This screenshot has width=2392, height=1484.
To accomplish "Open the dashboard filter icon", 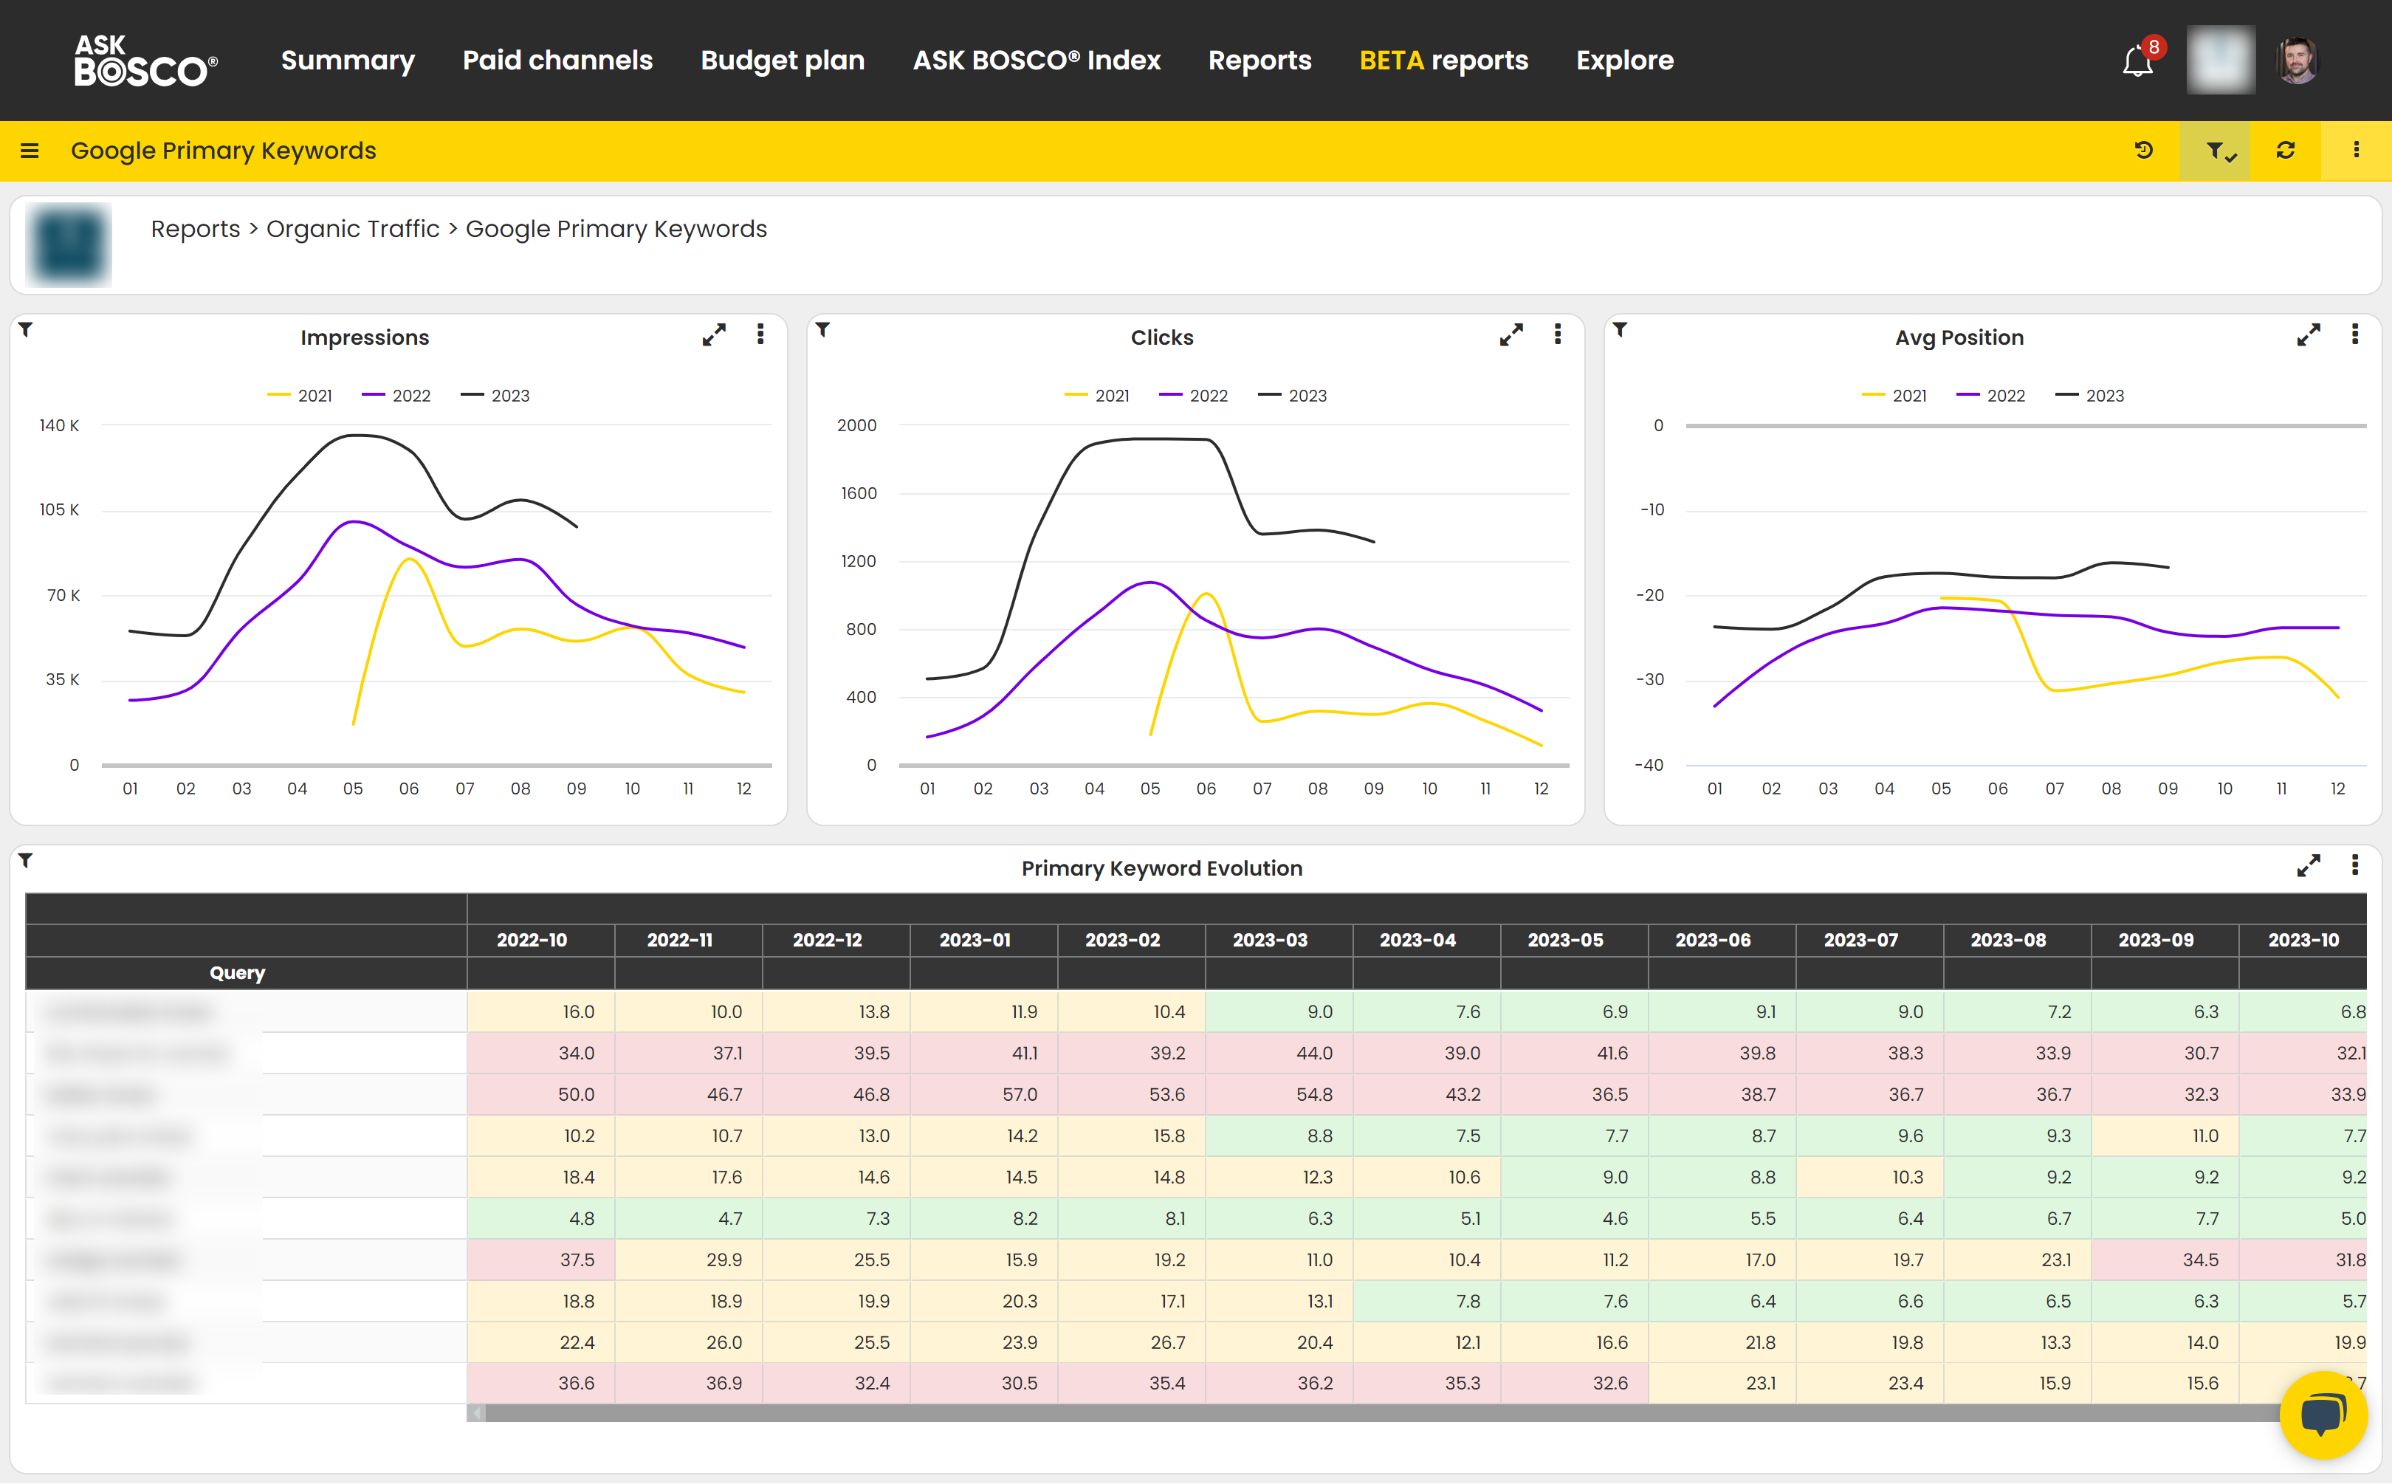I will 2216,150.
